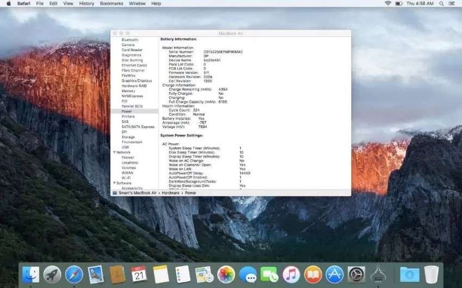
Task: Select NVMExpress in the sidebar
Action: (x=132, y=96)
